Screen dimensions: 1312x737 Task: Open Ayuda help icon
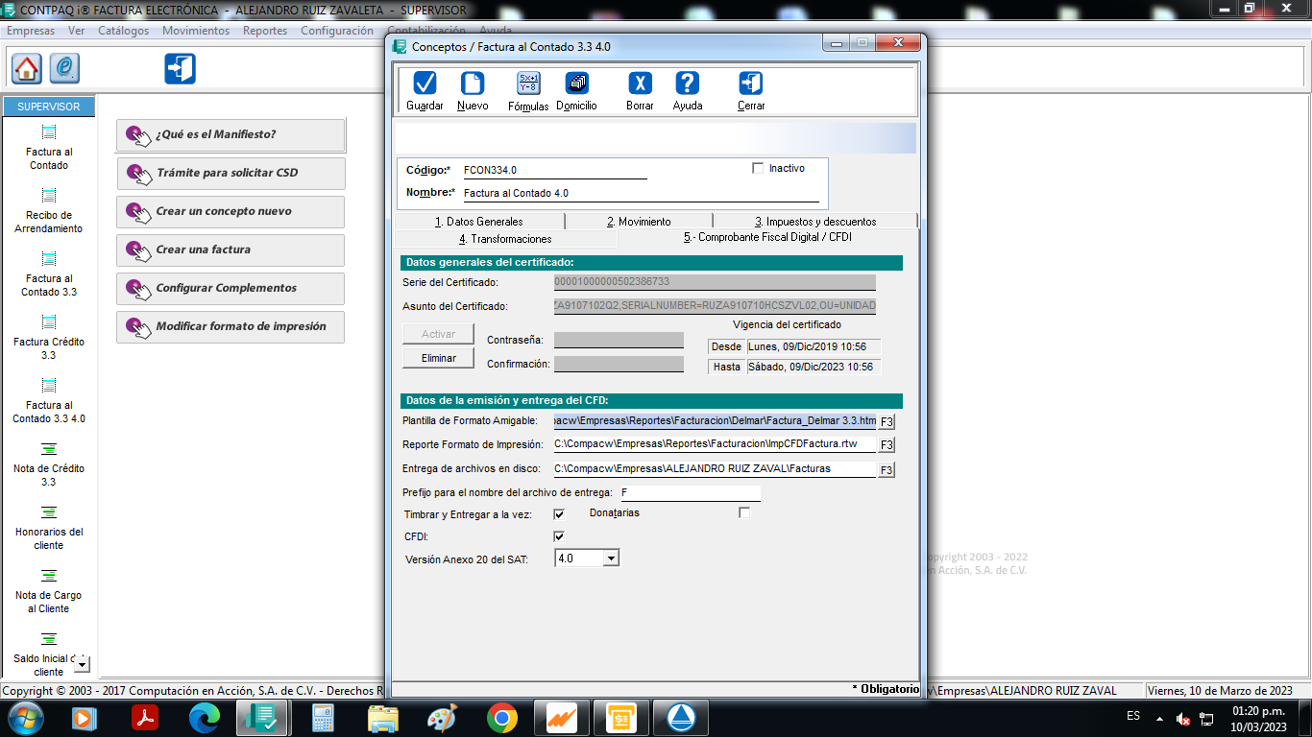tap(688, 83)
